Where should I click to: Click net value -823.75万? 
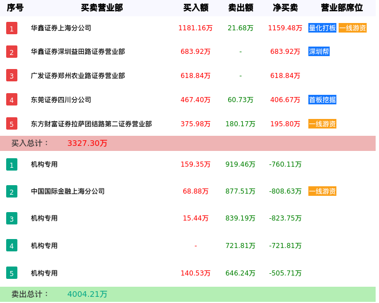[285, 218]
